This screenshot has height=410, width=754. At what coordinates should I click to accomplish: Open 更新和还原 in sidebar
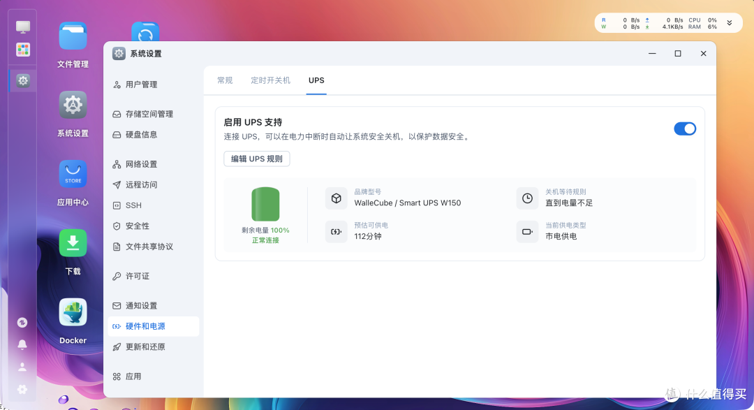pyautogui.click(x=154, y=347)
